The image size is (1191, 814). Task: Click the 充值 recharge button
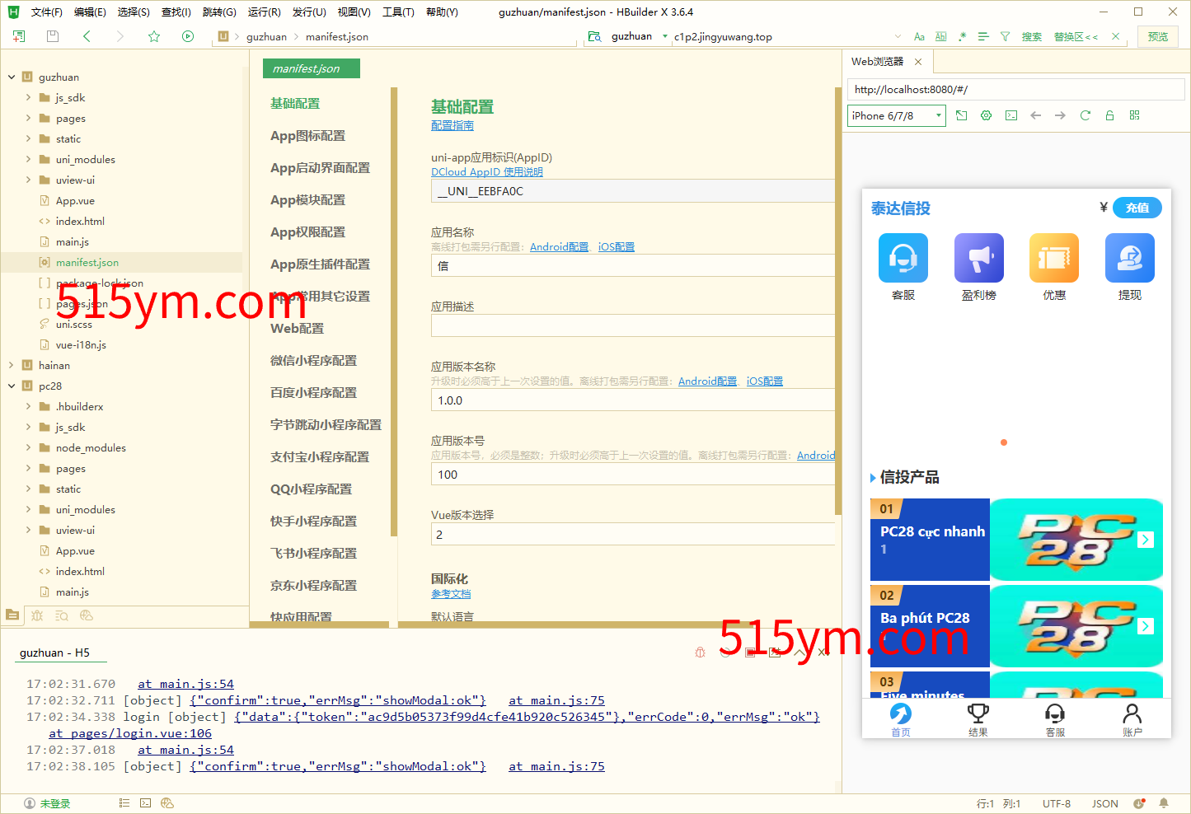[x=1137, y=208]
